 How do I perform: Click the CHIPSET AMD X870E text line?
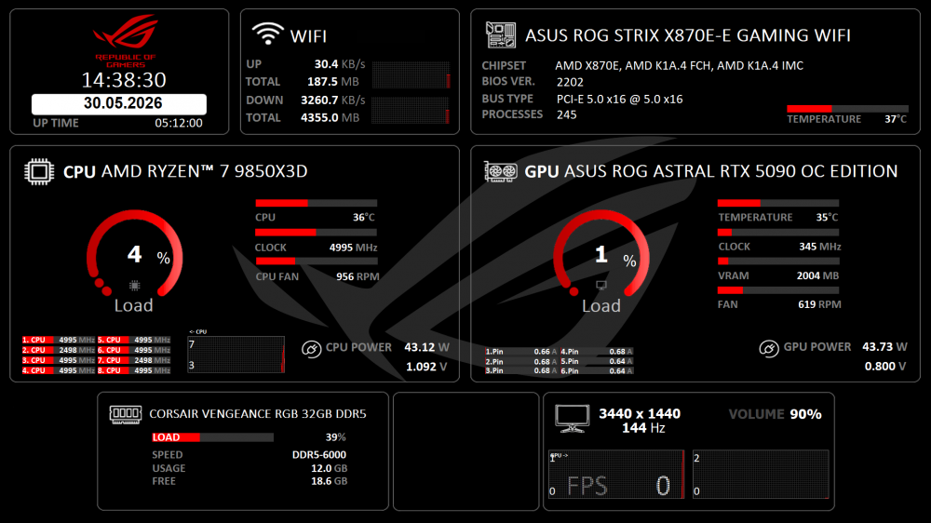[642, 66]
